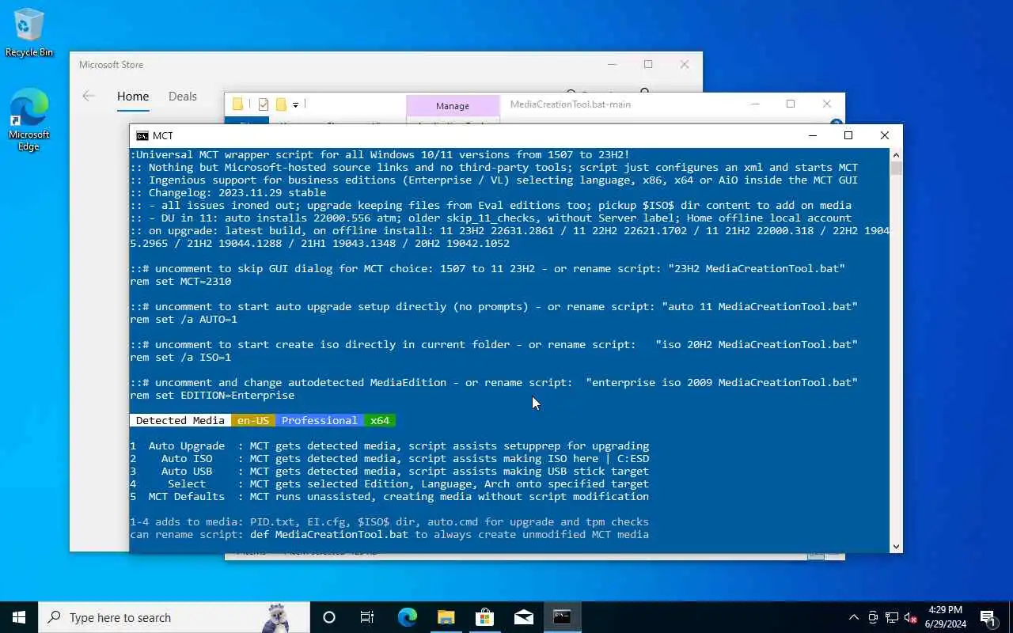Select the Auto USB option line in the console
Viewport: 1013px width, 633px height.
click(389, 472)
